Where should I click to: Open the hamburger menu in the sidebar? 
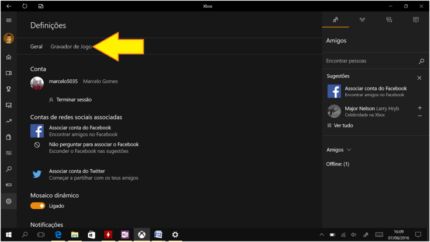[8, 20]
